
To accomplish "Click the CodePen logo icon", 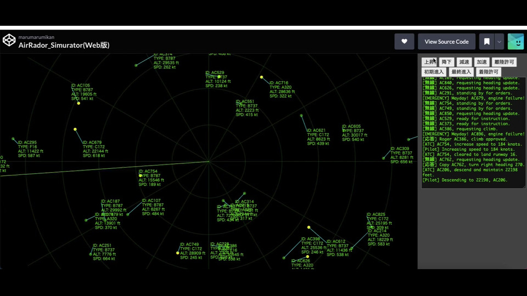I will tap(9, 40).
